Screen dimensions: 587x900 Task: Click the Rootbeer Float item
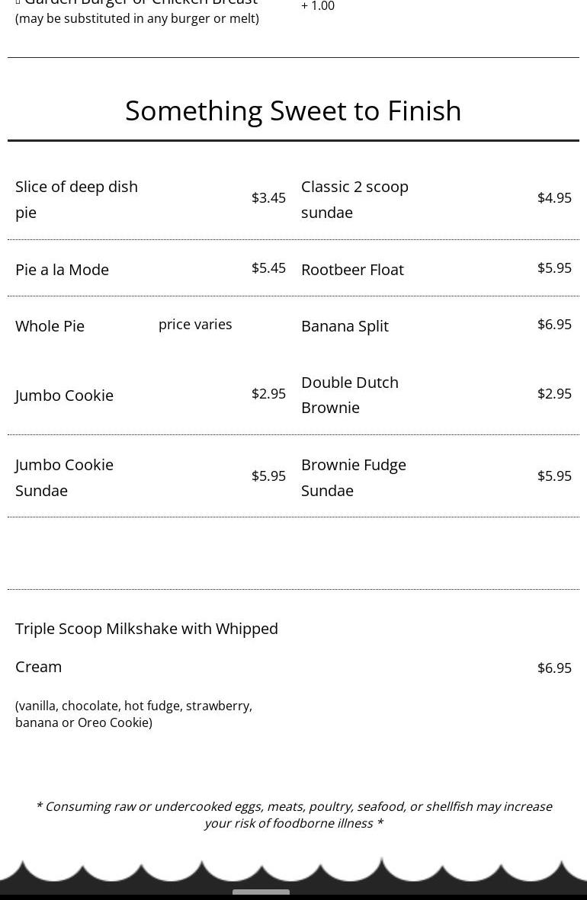click(352, 269)
